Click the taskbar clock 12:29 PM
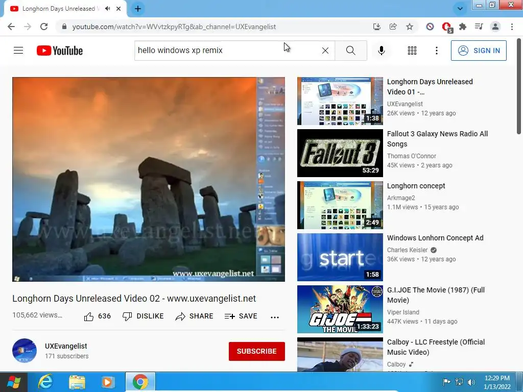 497,382
